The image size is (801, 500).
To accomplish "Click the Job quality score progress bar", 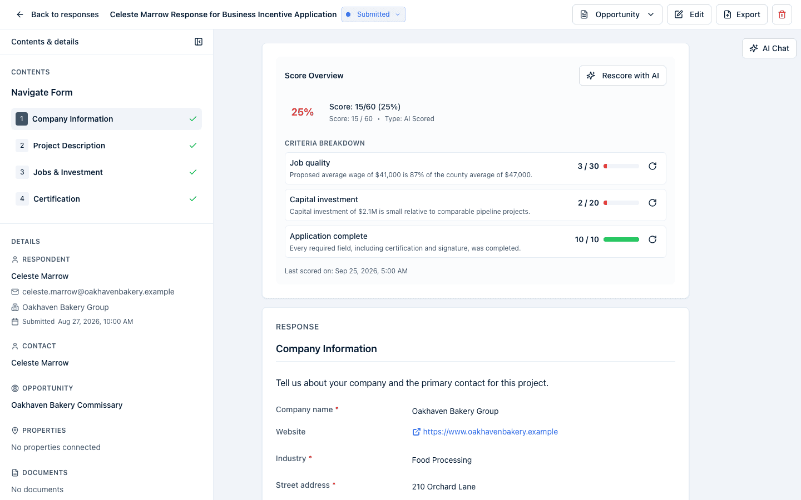I will tap(621, 166).
